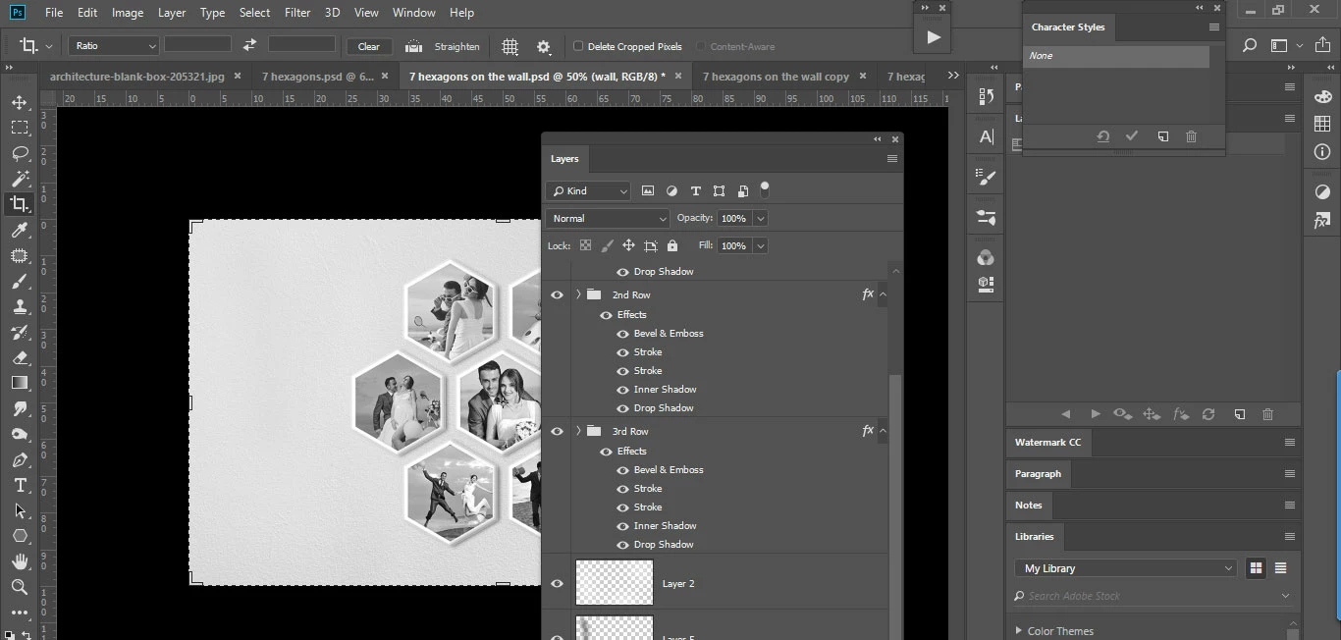Select the polygon Shape tool
Image resolution: width=1341 pixels, height=640 pixels.
coord(20,536)
